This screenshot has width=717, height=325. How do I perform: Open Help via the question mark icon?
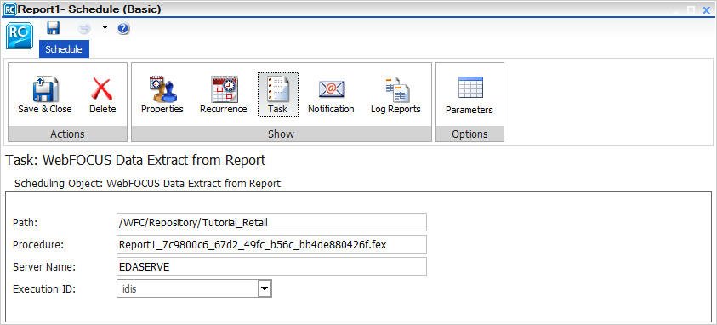tap(123, 29)
